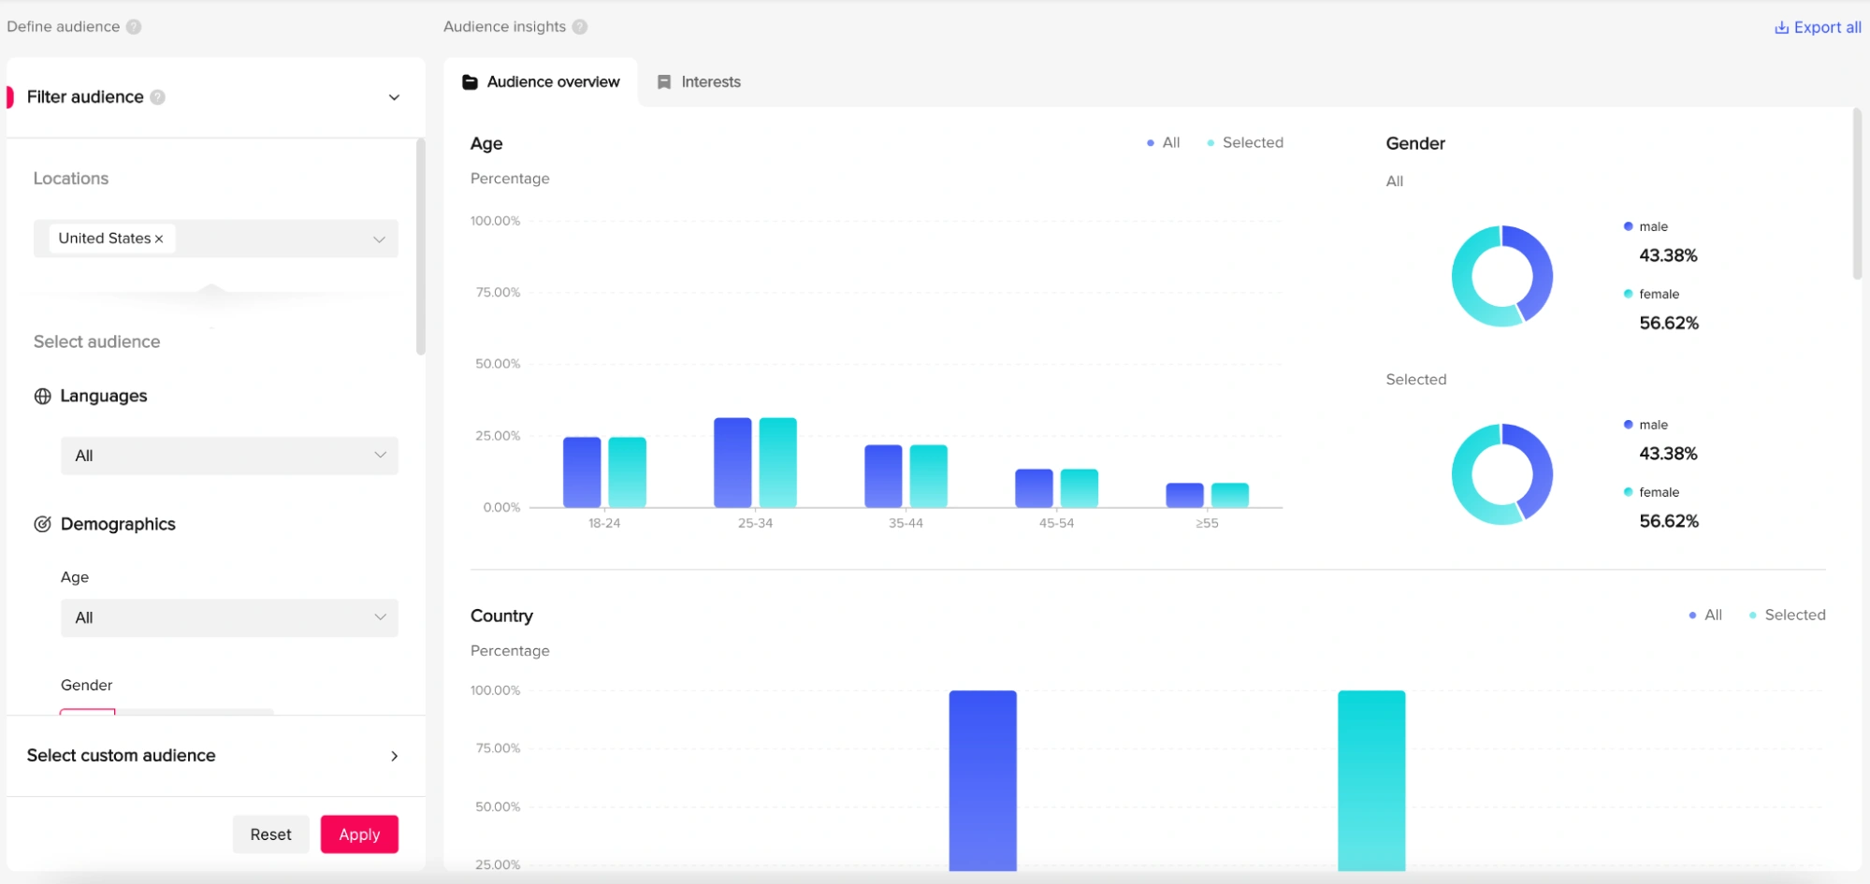Click the Apply button
Screen dimensions: 1870x884
click(359, 834)
